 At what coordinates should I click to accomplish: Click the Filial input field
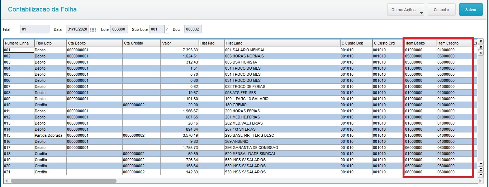coord(35,29)
